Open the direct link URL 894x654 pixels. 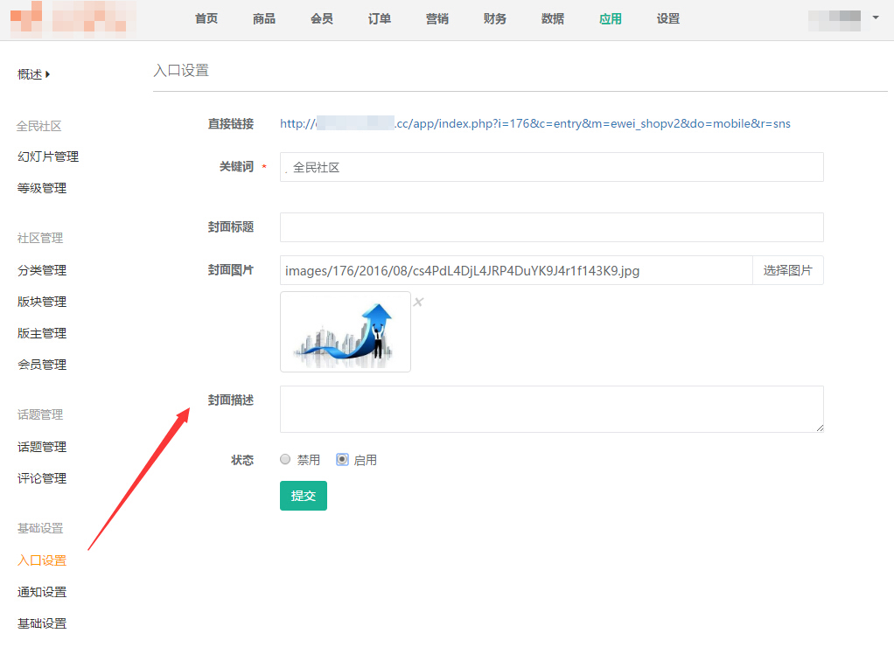tap(534, 124)
